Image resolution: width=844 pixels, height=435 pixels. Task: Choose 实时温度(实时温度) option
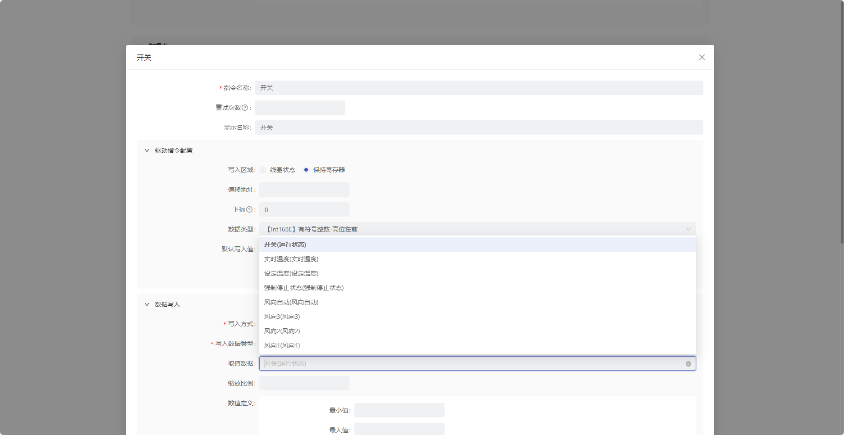coord(477,259)
